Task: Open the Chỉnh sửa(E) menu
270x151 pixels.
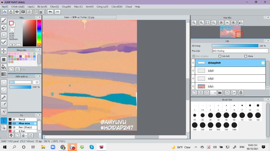Action: (18, 7)
